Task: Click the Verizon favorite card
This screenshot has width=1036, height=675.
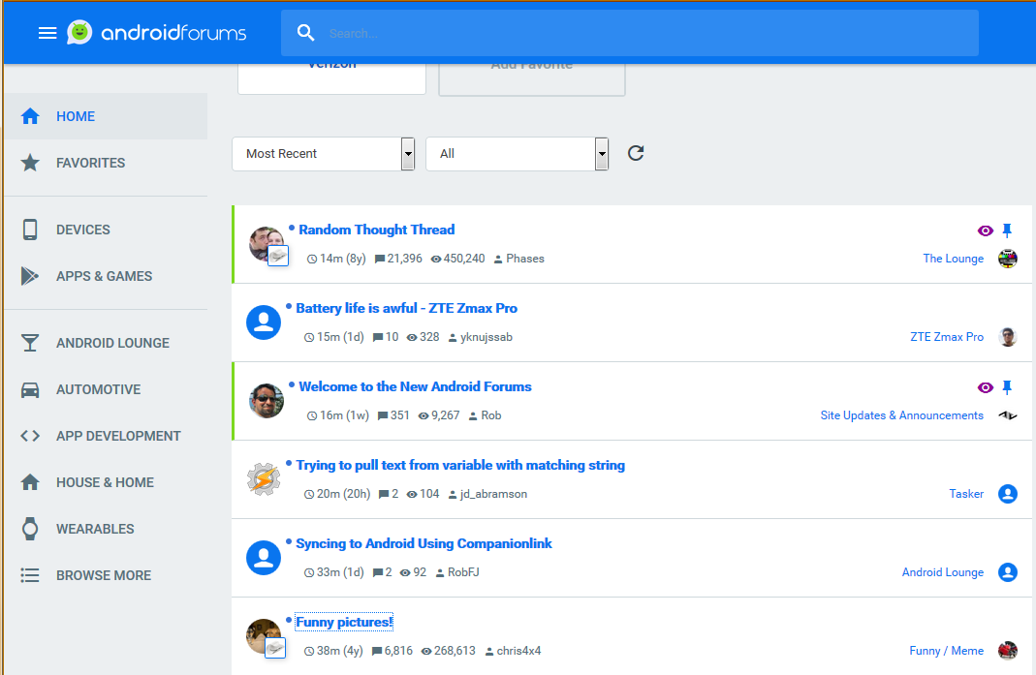Action: tap(331, 73)
